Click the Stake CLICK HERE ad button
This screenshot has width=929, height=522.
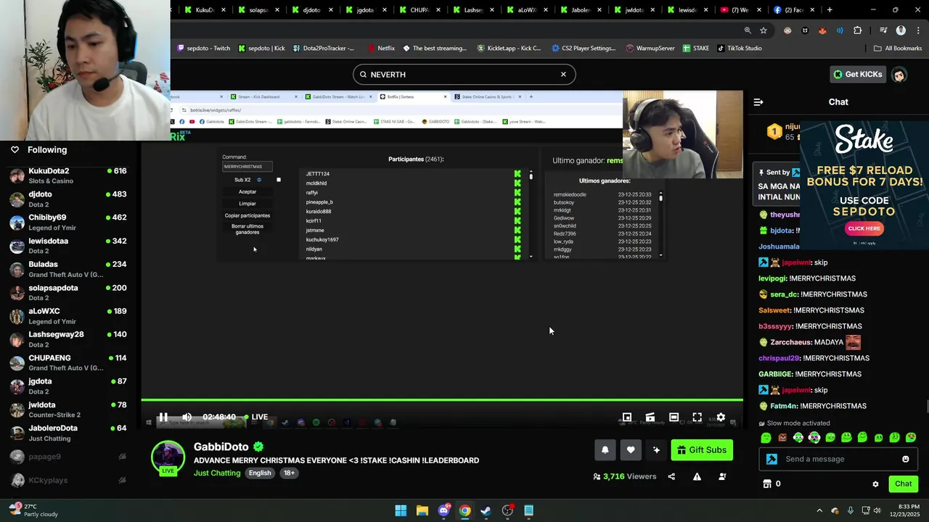864,228
